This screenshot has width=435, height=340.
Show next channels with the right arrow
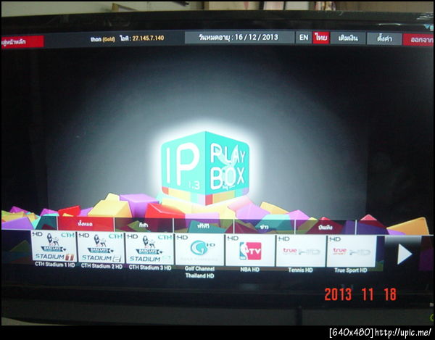click(x=404, y=254)
